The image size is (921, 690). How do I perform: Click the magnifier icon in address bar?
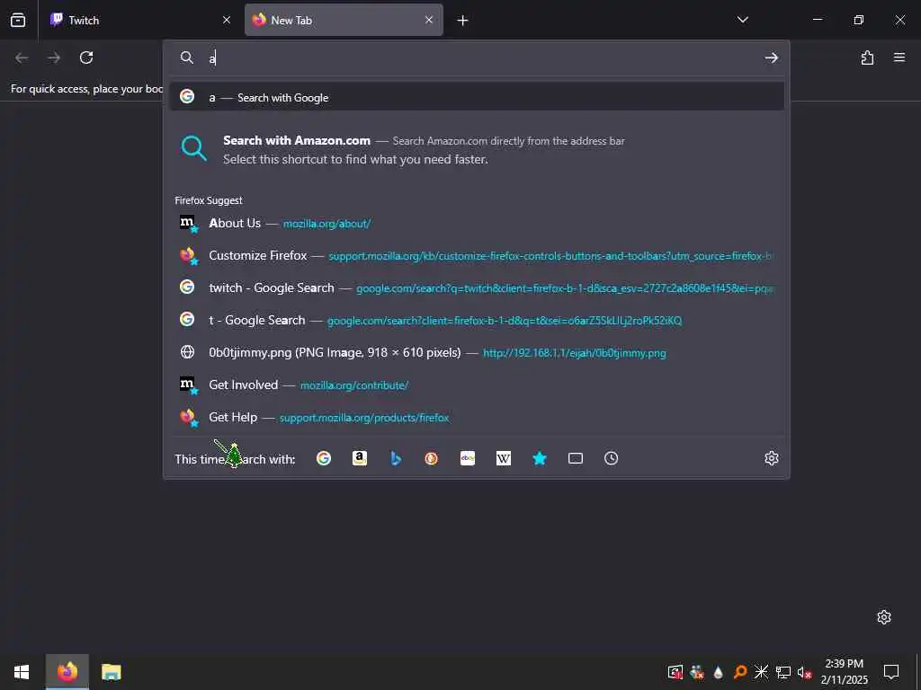click(187, 57)
